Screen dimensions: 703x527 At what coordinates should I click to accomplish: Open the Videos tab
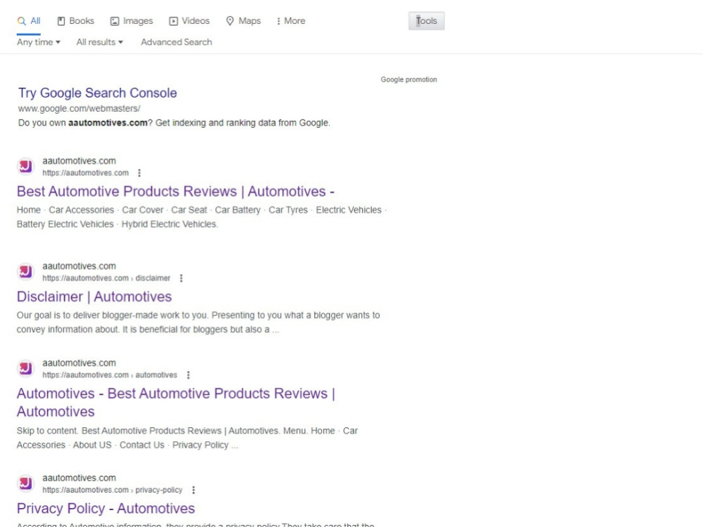[x=189, y=21]
